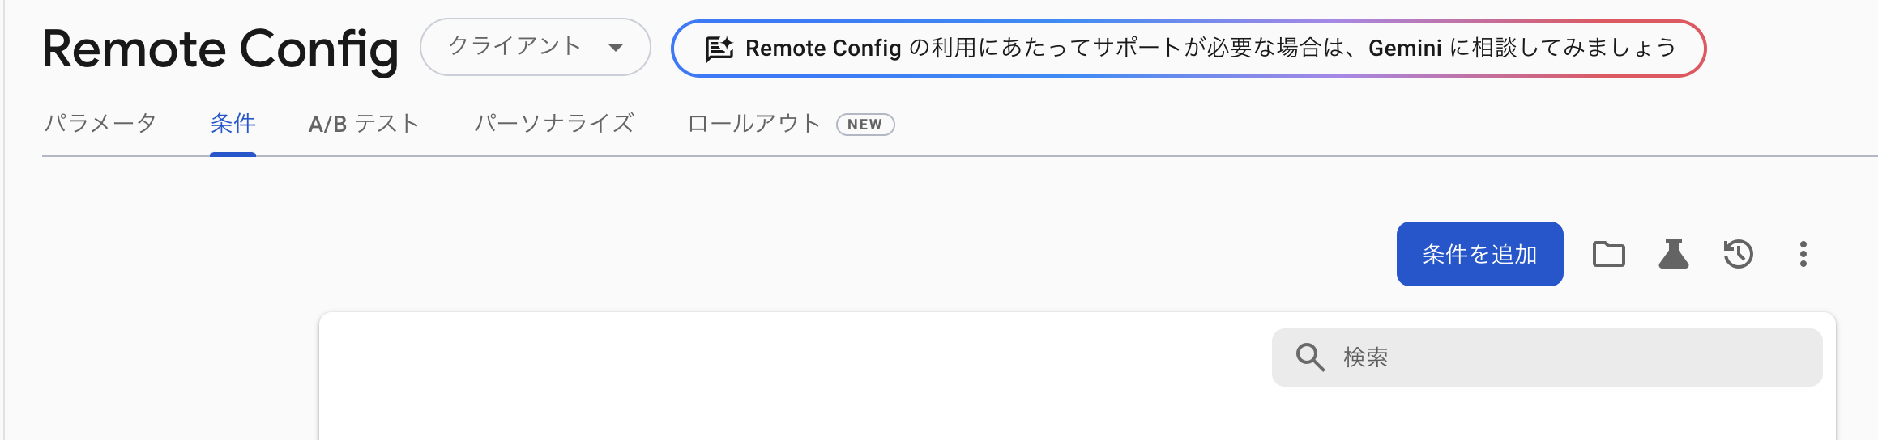Click the magnifier icon in search box
1878x440 pixels.
(1309, 357)
